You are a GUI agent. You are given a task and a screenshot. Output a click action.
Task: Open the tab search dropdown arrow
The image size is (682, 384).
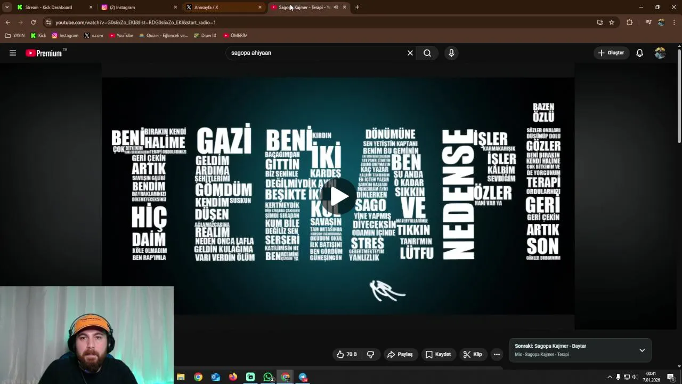click(x=7, y=7)
